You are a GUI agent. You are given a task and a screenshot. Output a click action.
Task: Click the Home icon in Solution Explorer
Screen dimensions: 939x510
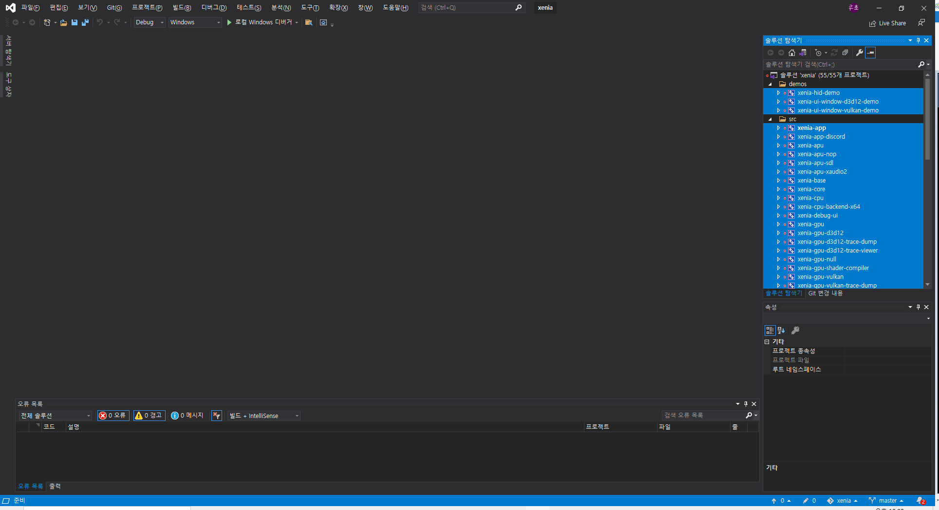[x=792, y=53]
